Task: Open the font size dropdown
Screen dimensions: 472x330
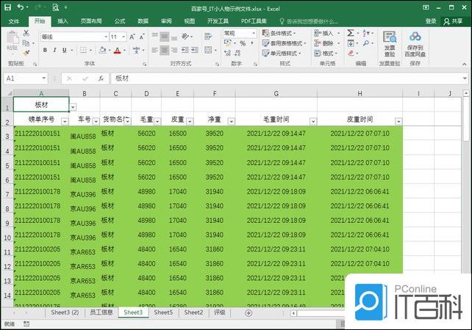Action: click(124, 37)
